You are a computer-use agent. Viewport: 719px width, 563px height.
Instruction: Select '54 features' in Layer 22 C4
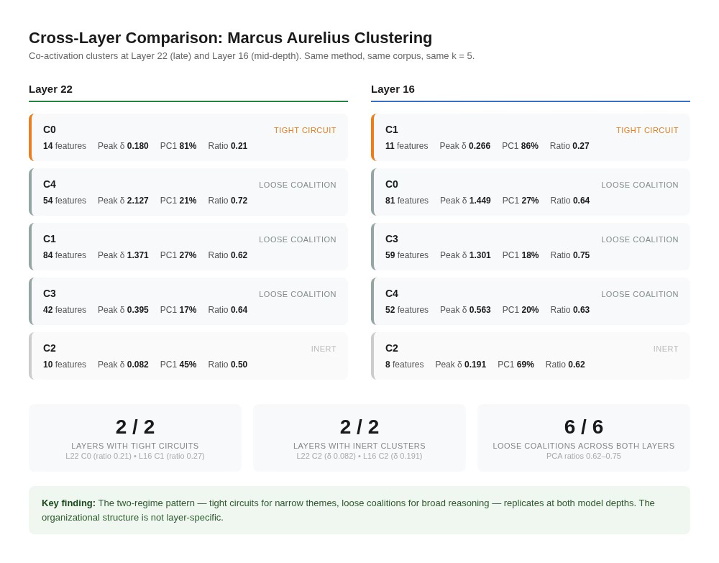click(x=65, y=201)
